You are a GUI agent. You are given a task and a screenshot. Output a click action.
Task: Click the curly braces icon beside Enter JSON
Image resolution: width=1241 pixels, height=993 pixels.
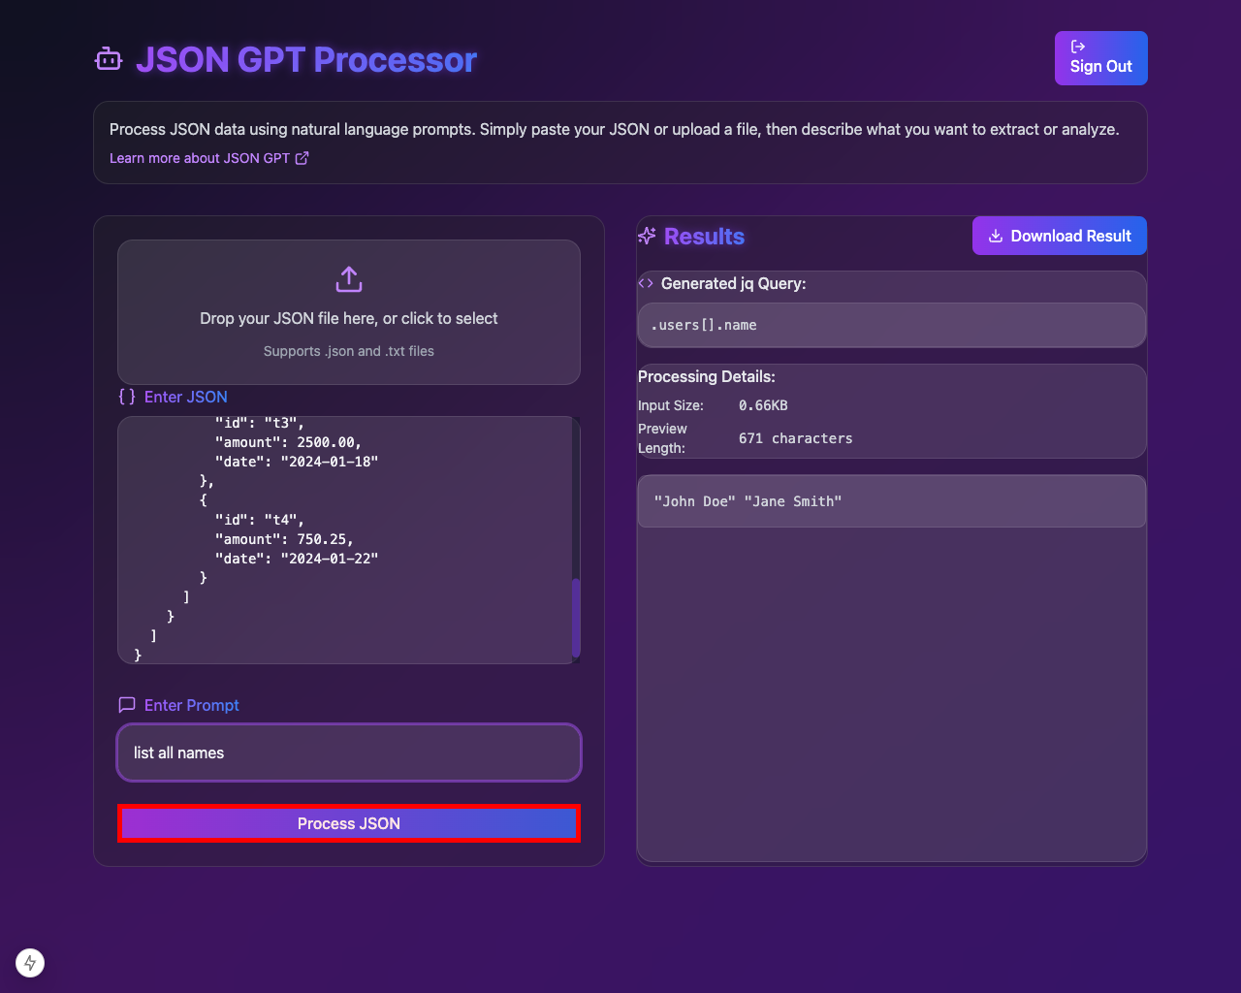tap(127, 397)
